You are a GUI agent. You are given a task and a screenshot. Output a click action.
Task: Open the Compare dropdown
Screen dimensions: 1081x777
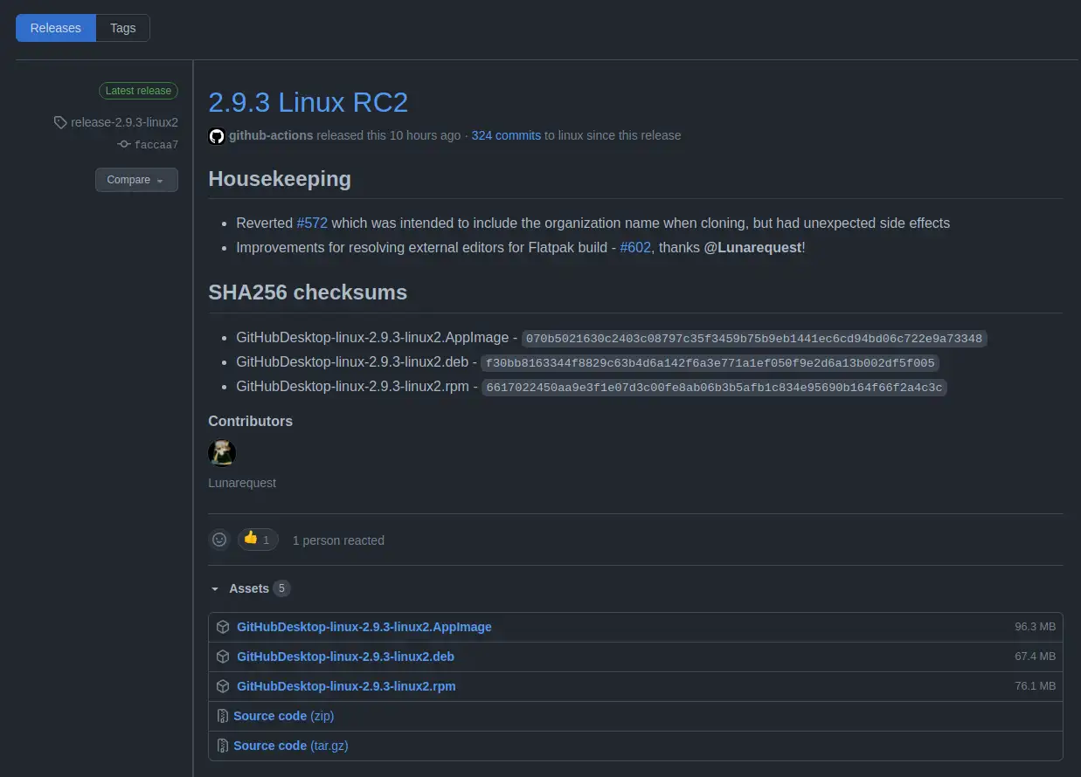click(136, 180)
